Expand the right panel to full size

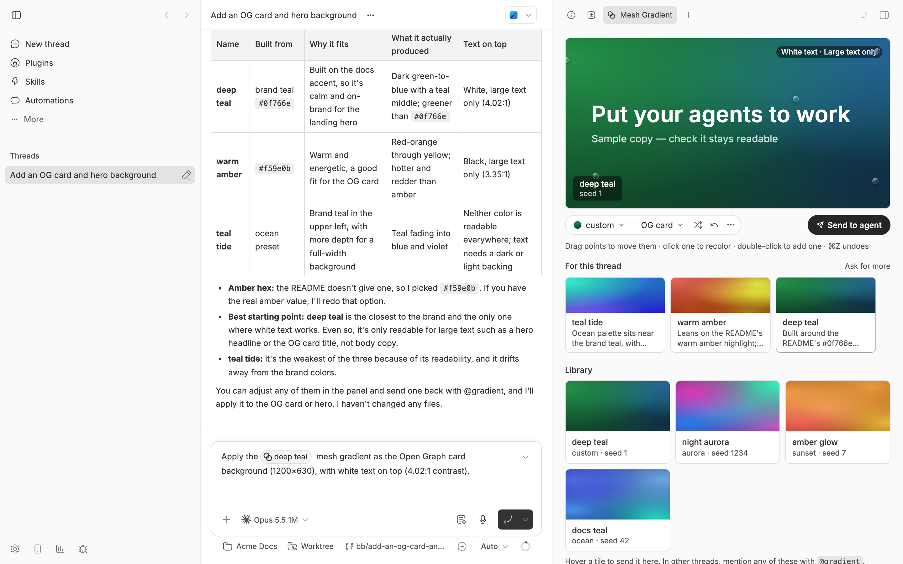[x=864, y=15]
